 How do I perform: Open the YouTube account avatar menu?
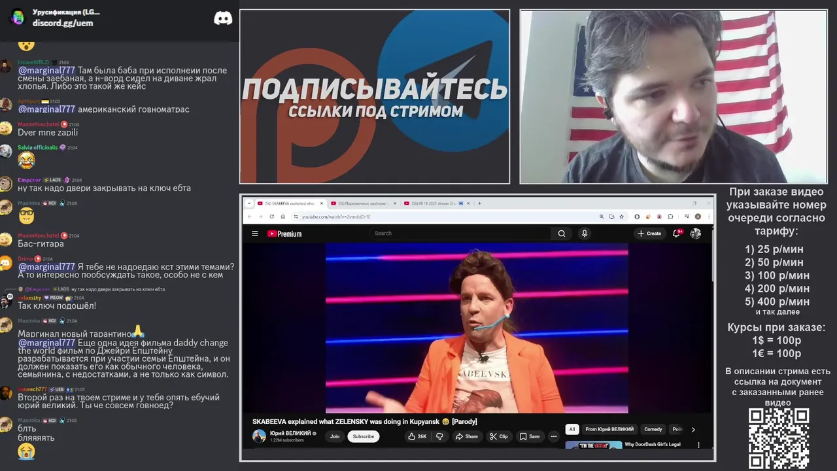[696, 234]
